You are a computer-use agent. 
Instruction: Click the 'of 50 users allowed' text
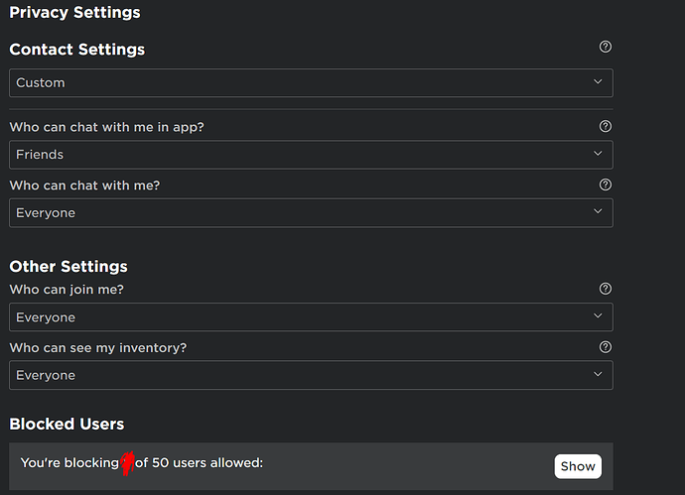[200, 463]
